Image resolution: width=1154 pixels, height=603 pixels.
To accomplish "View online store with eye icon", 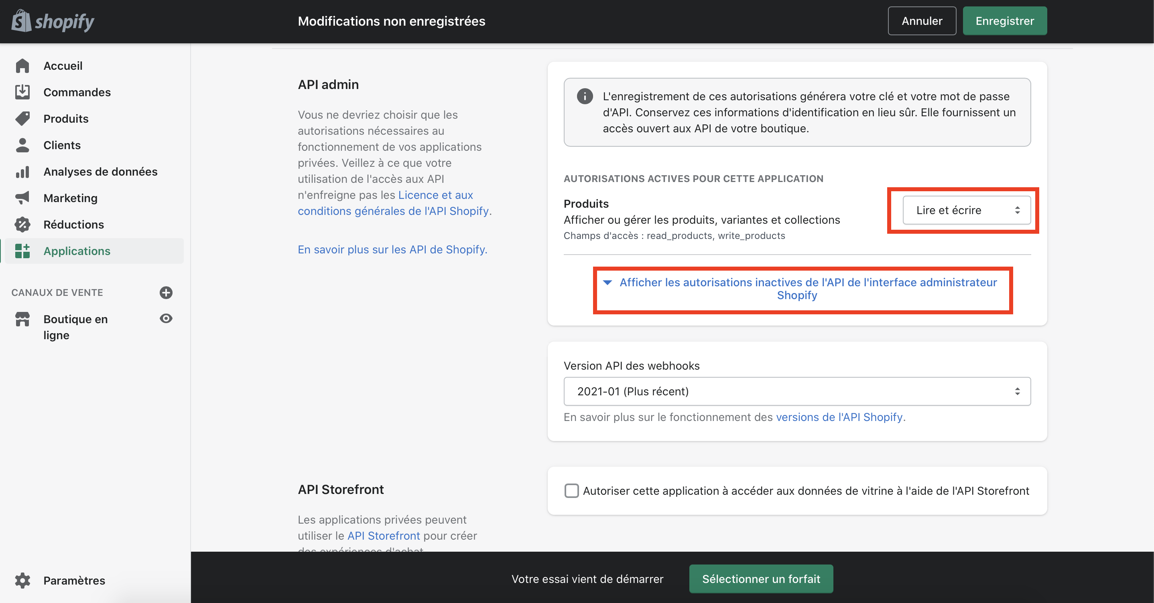I will (166, 318).
